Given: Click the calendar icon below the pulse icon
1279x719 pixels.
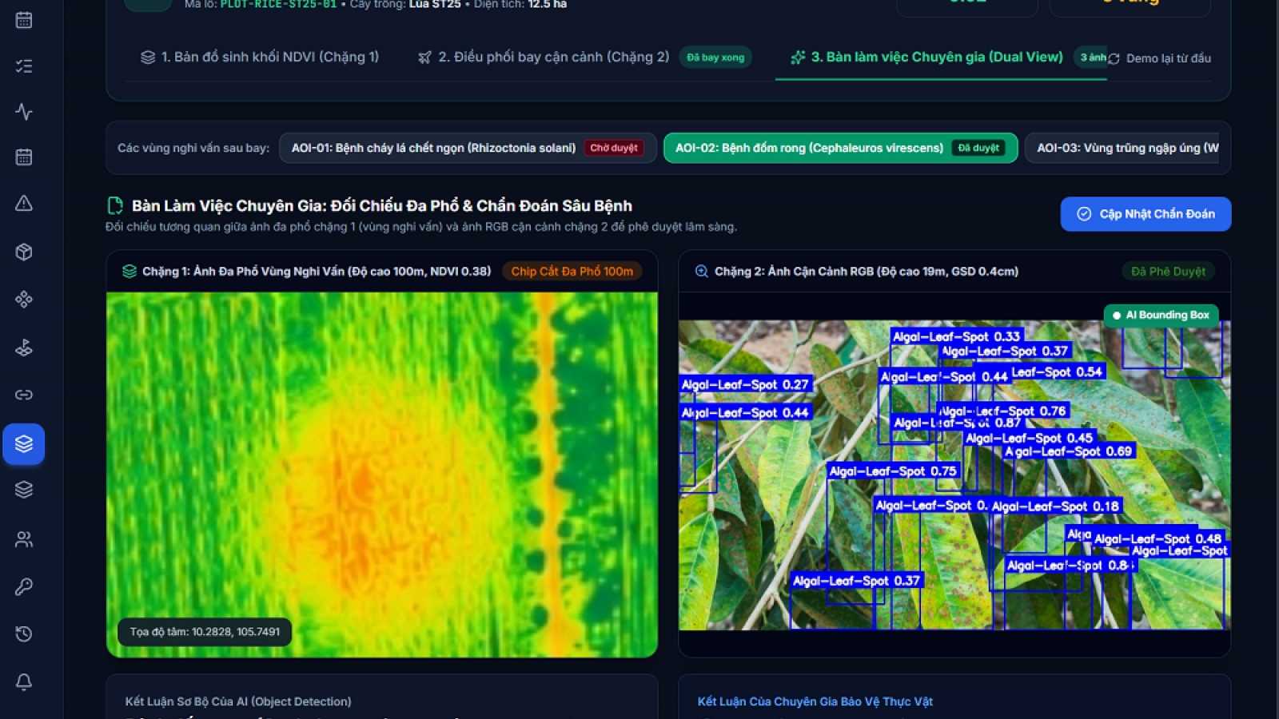Looking at the screenshot, I should pyautogui.click(x=24, y=157).
